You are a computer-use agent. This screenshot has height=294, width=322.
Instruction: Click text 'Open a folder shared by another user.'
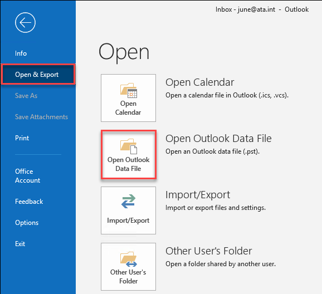[x=221, y=264]
